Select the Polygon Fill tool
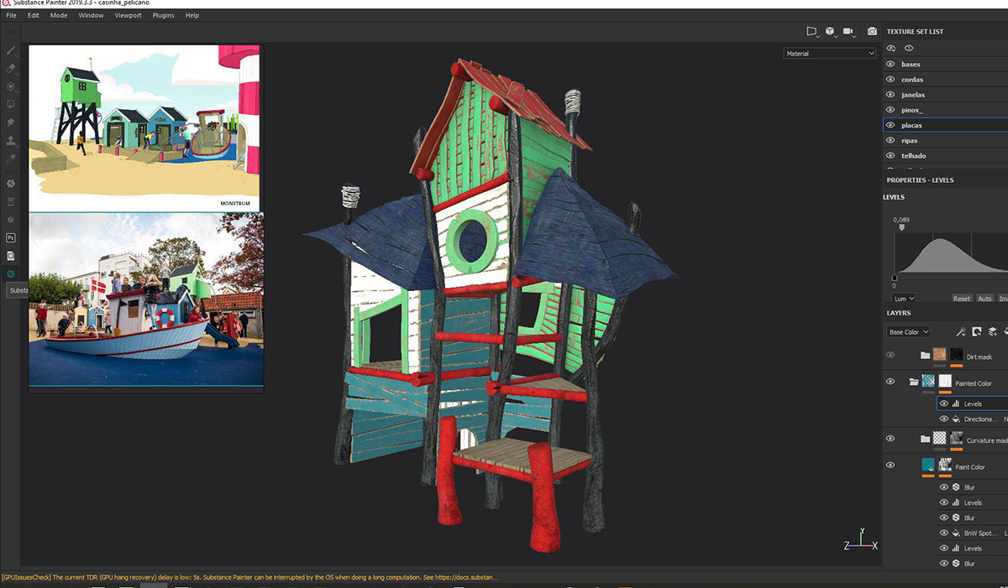The width and height of the screenshot is (1008, 588). (11, 104)
